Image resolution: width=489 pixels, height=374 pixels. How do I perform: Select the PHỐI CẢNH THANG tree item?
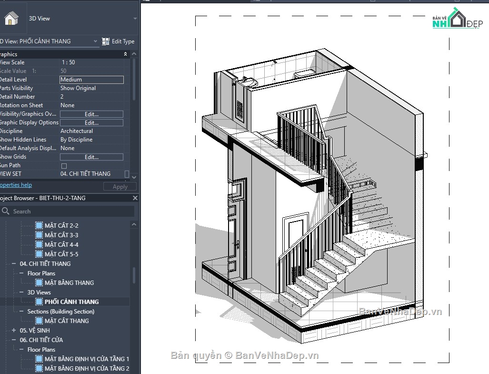coord(71,302)
